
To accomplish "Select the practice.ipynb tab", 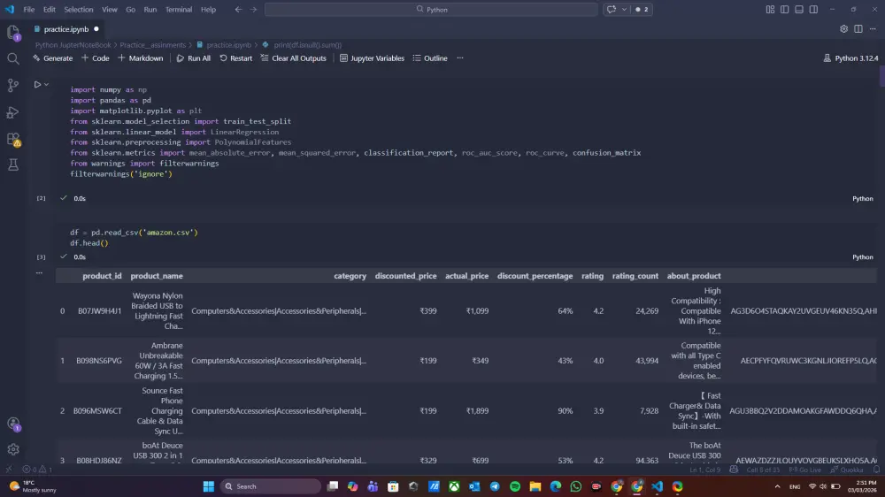I will point(66,29).
